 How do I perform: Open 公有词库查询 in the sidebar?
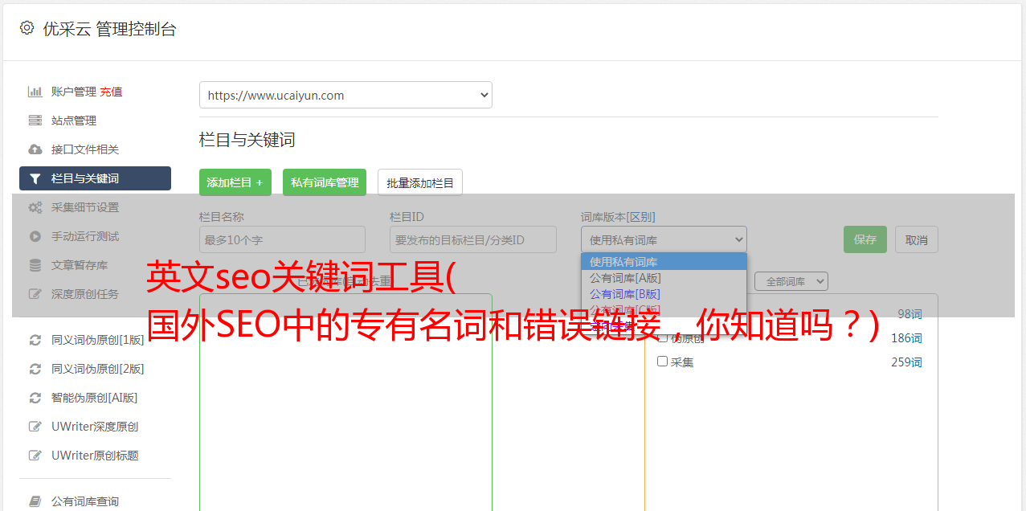pyautogui.click(x=85, y=501)
